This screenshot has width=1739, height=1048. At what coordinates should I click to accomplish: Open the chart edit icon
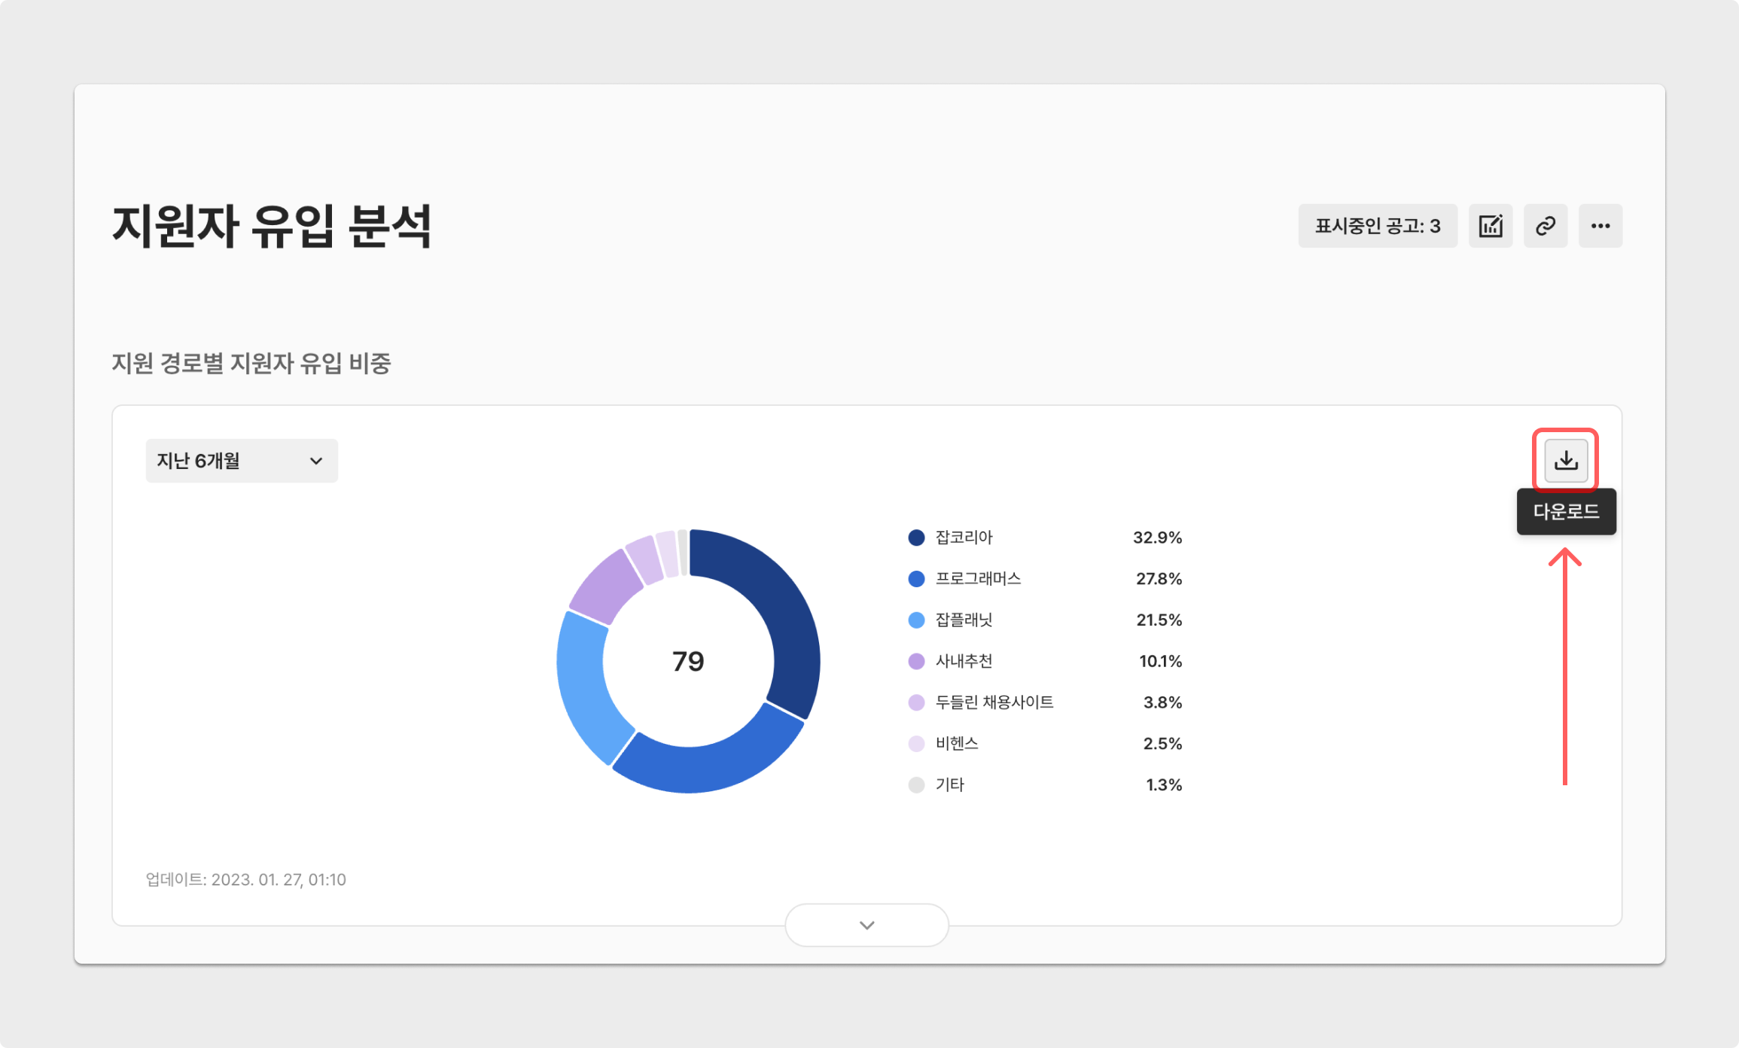coord(1490,226)
